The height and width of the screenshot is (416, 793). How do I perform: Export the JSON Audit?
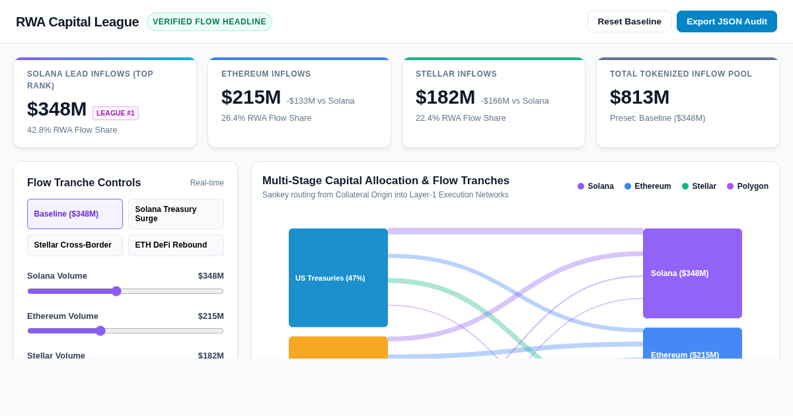click(x=727, y=21)
